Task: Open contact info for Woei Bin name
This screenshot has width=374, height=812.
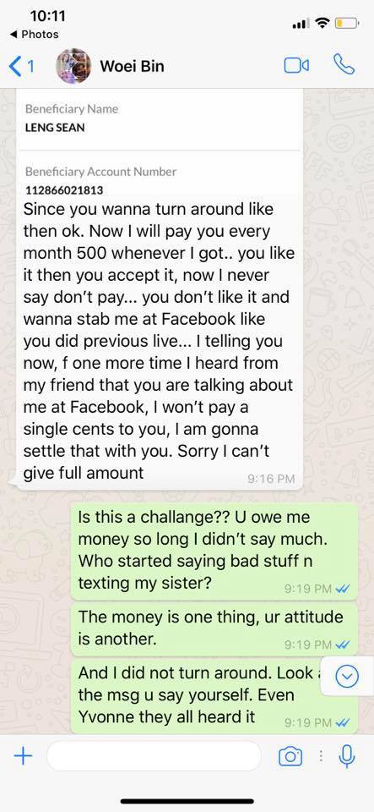Action: tap(132, 66)
